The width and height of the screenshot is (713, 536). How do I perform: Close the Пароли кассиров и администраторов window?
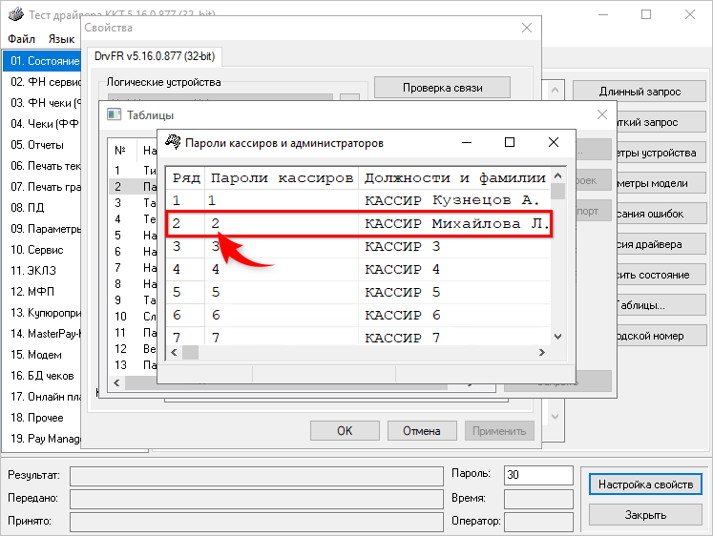553,143
